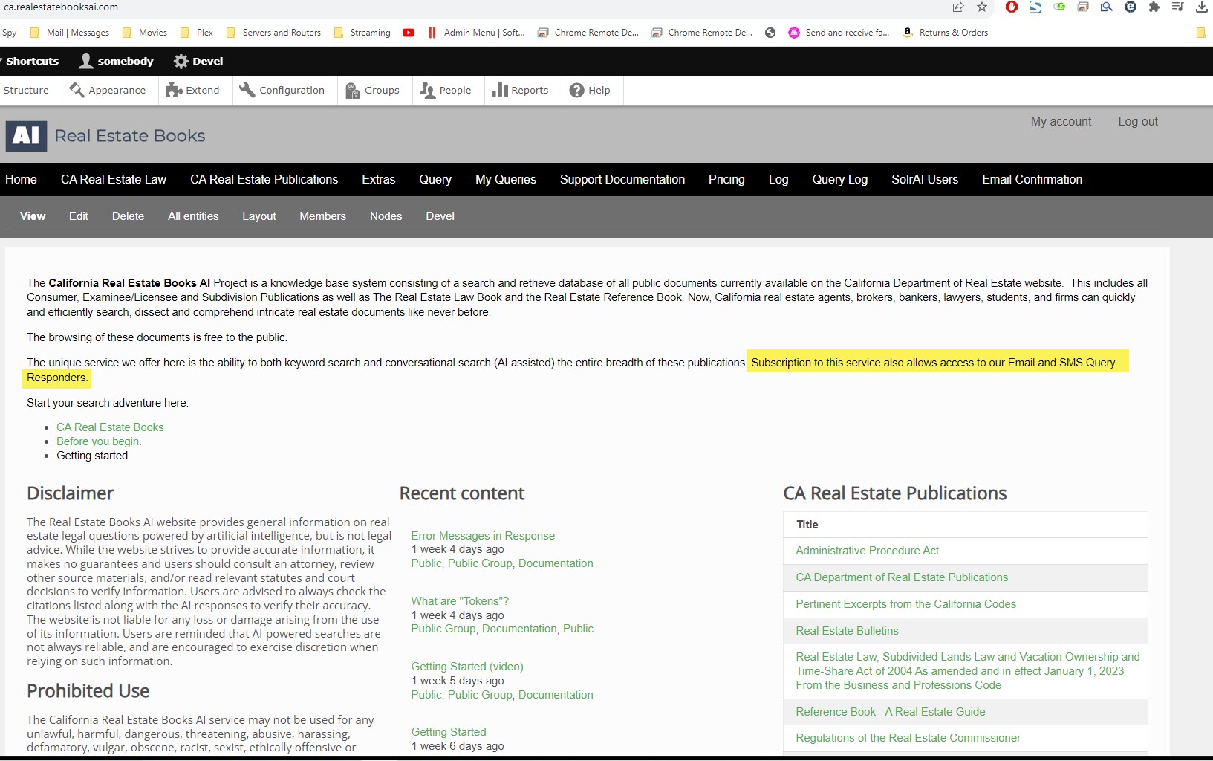The image size is (1213, 761).
Task: Open the Extensions puzzle piece menu
Action: 1154,7
